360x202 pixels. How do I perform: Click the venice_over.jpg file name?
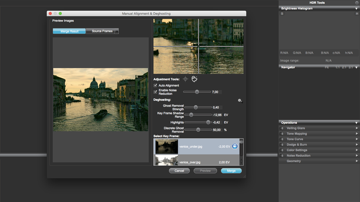click(190, 162)
